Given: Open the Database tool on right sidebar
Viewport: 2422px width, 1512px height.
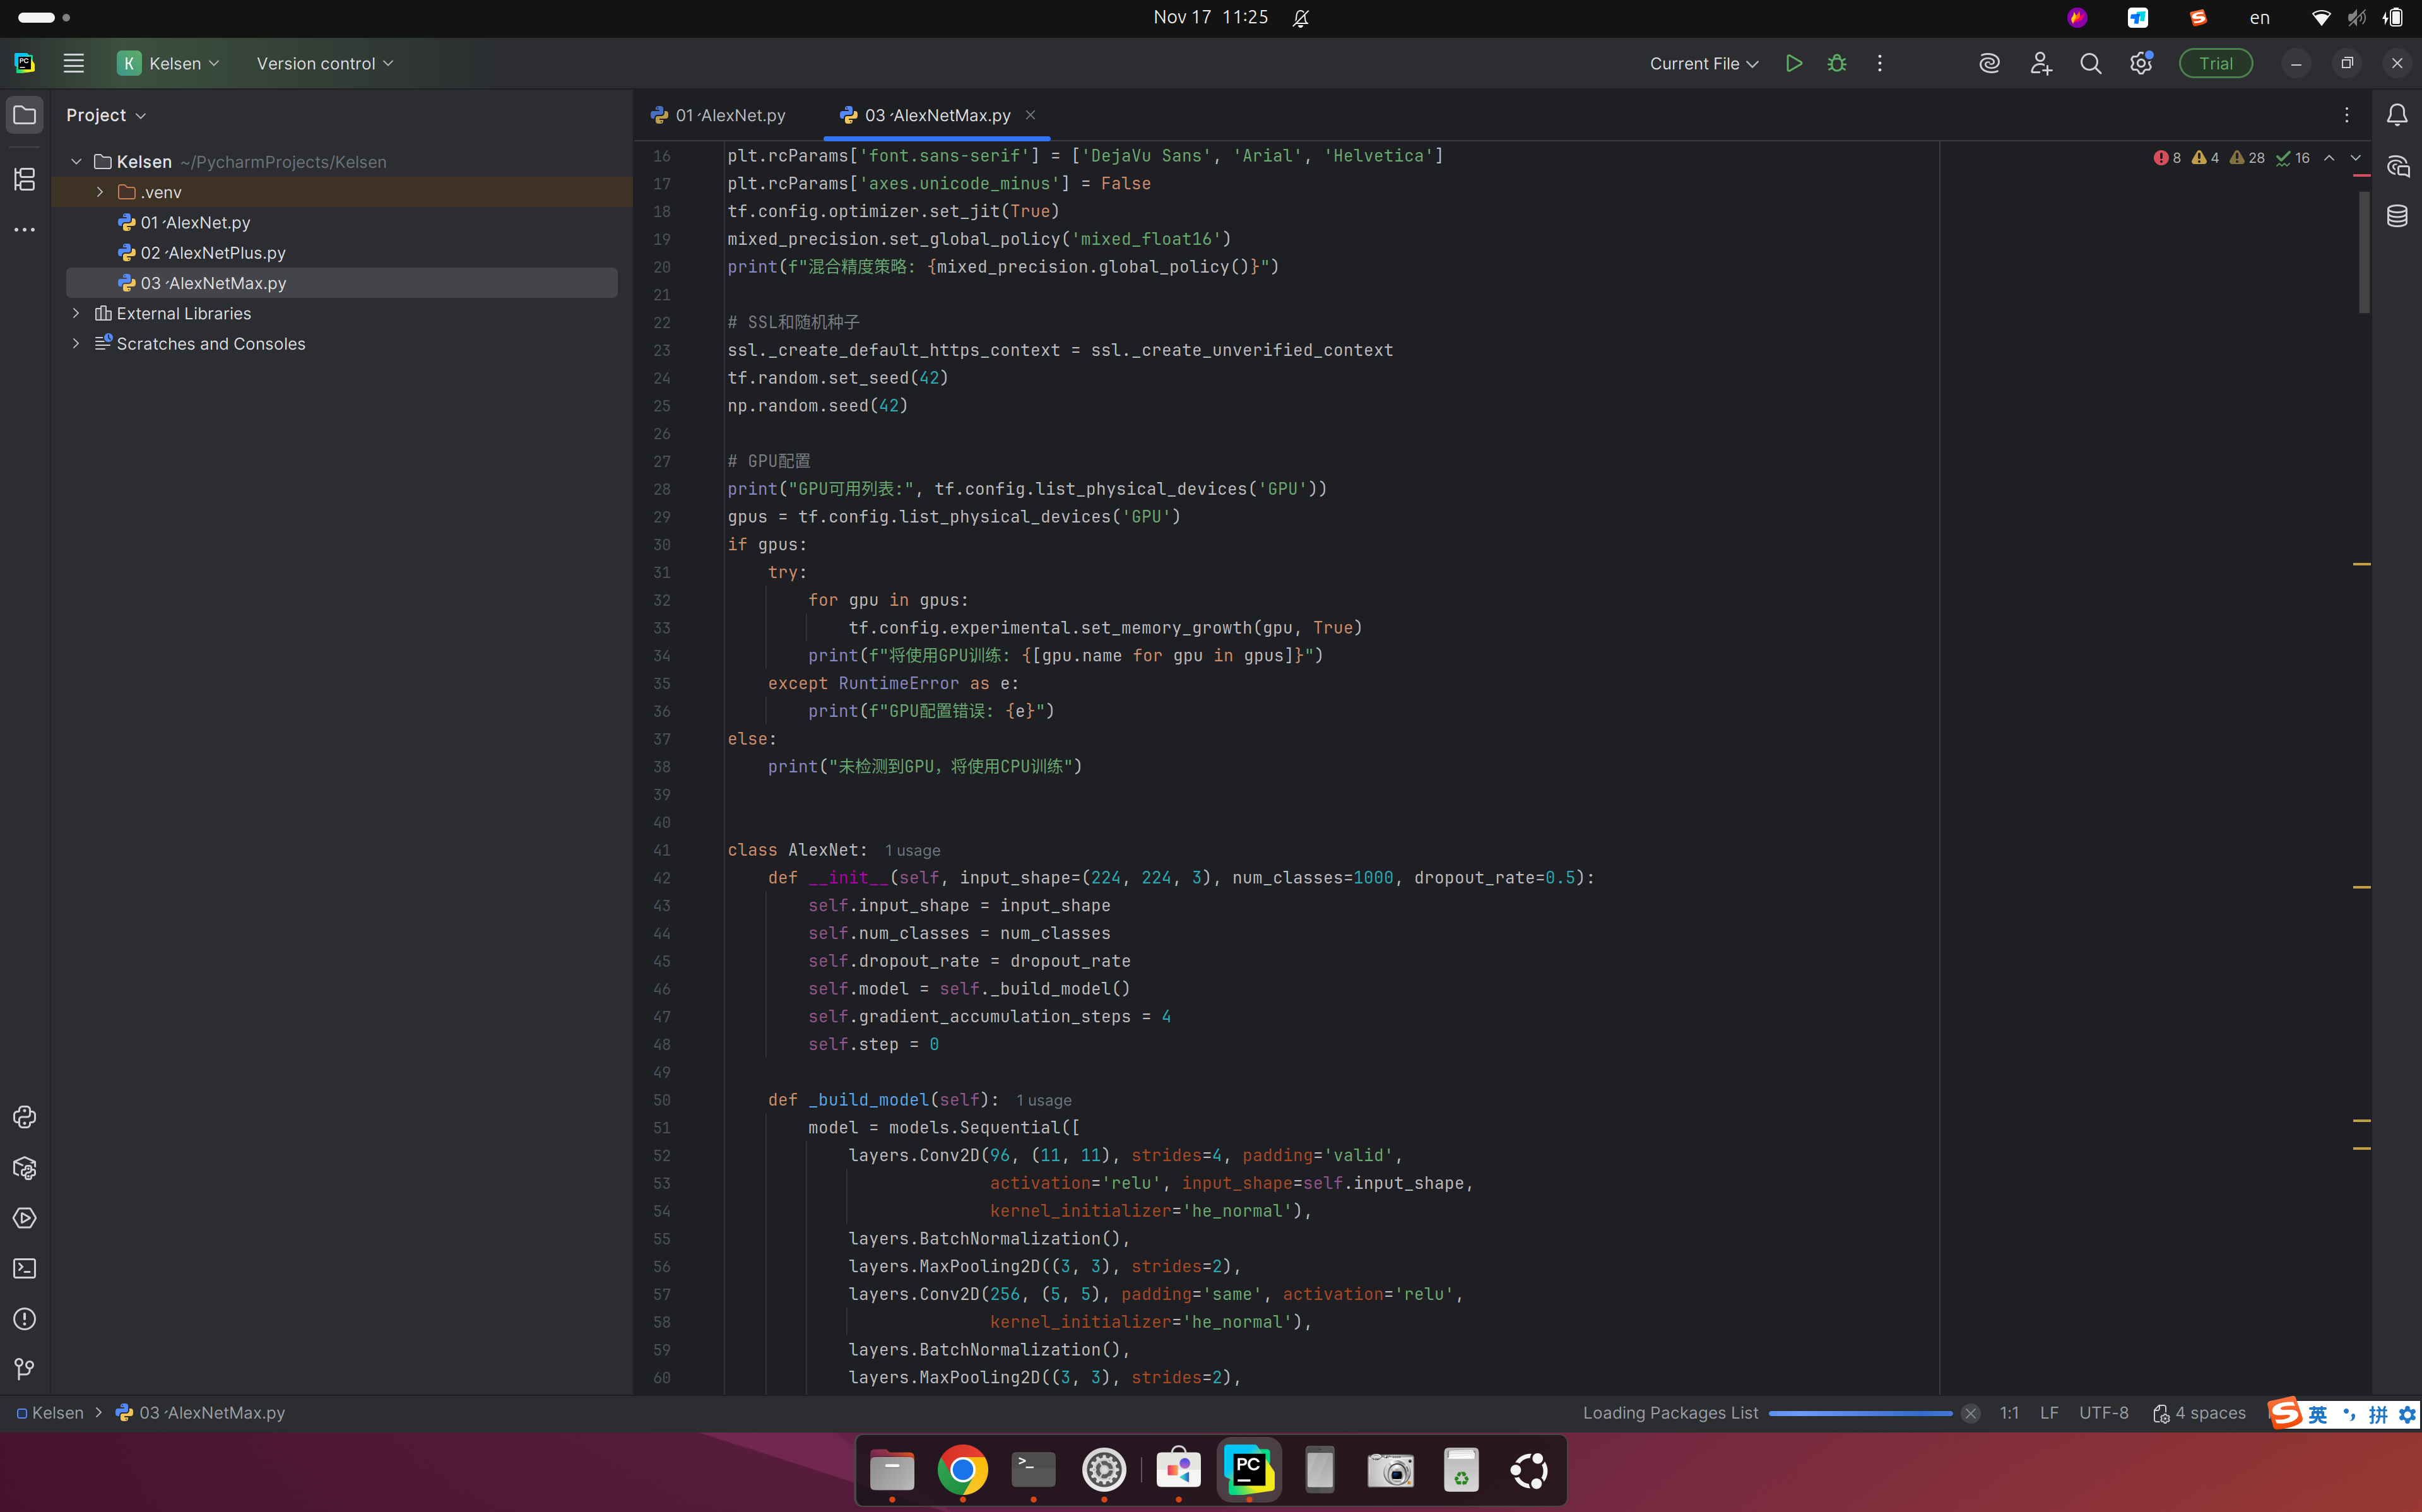Looking at the screenshot, I should click(x=2397, y=216).
